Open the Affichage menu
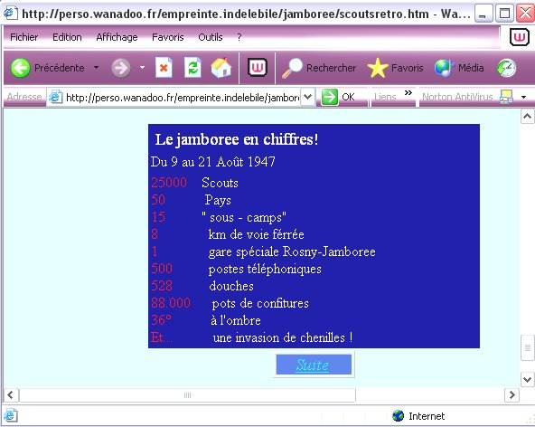 click(117, 37)
